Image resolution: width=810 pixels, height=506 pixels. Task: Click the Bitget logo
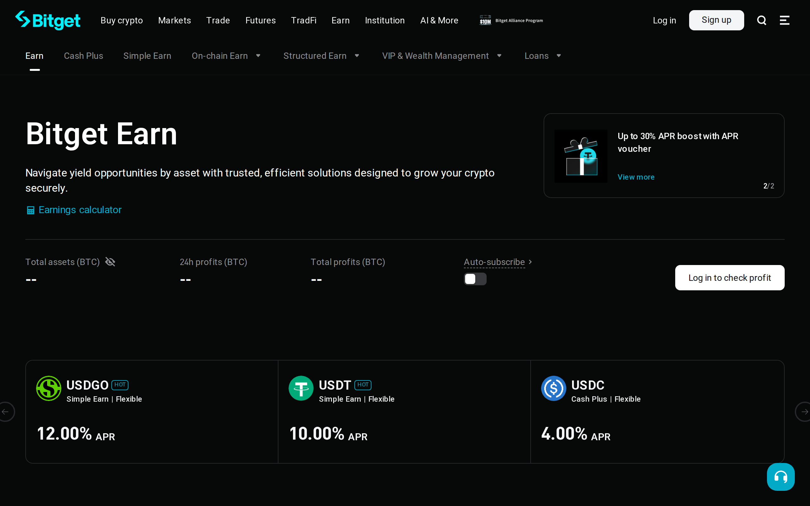(x=47, y=21)
